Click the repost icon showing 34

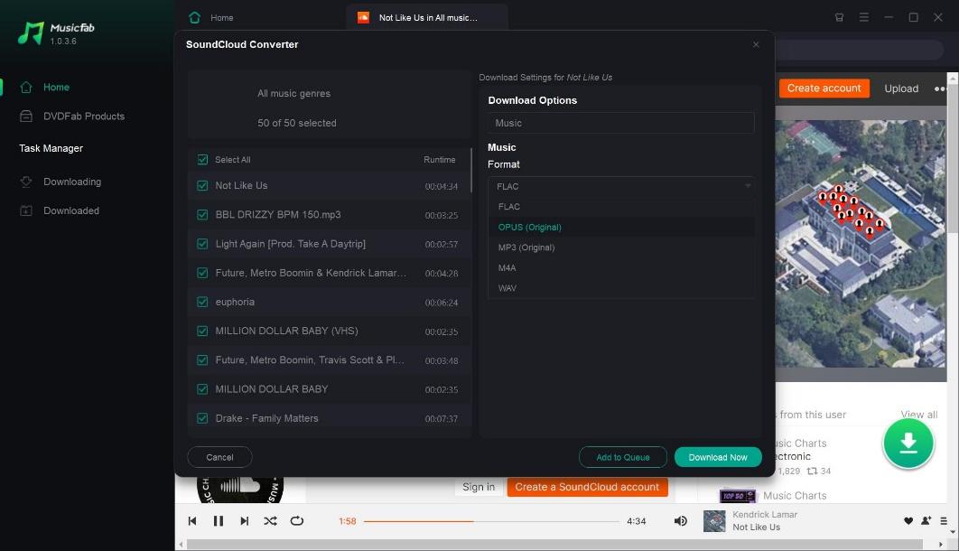(x=812, y=471)
